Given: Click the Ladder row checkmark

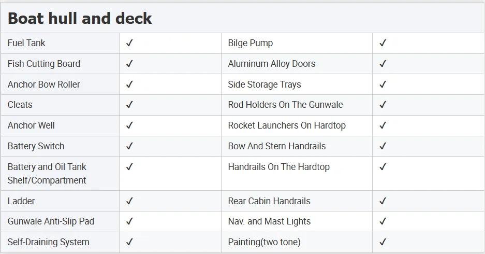Looking at the screenshot, I should tap(129, 201).
